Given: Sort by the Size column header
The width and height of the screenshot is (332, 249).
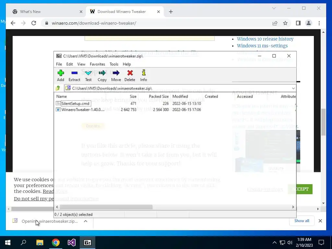Looking at the screenshot, I should (x=133, y=96).
